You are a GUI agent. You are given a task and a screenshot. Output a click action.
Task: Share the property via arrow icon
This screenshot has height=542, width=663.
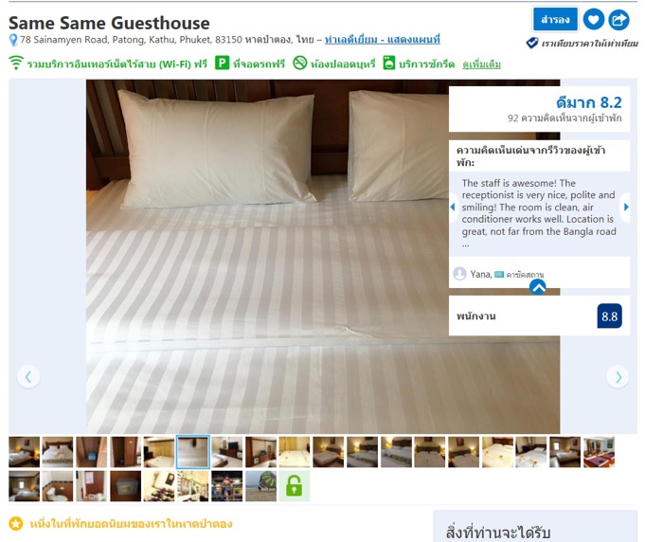(x=618, y=20)
